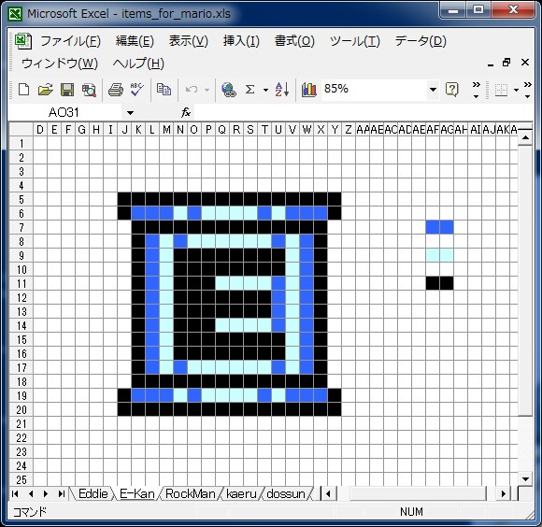Select the blue palette cell in row 7
The image size is (542, 527).
coord(440,227)
